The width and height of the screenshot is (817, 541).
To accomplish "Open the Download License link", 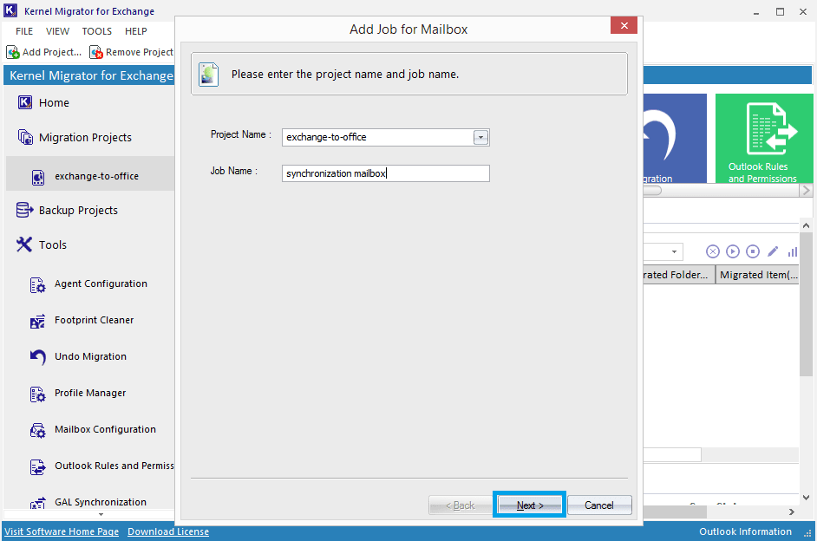I will coord(168,531).
